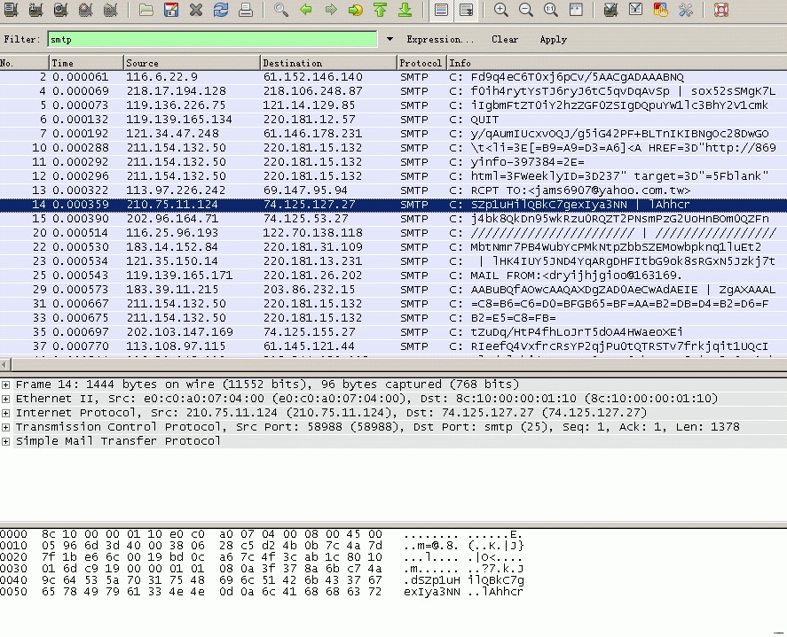The height and width of the screenshot is (637, 787).
Task: Open the coloring rules editor icon
Action: [x=660, y=11]
